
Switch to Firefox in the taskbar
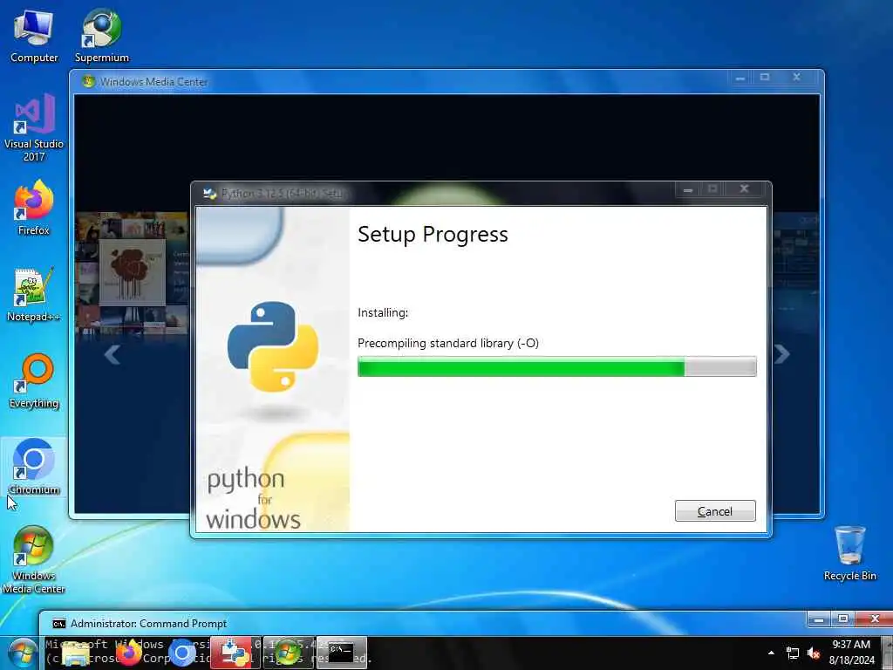(x=129, y=653)
